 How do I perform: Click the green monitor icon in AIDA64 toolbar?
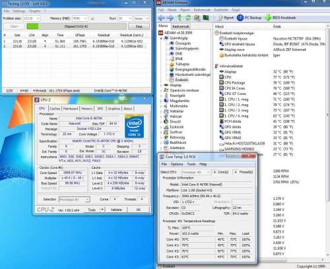click(206, 18)
